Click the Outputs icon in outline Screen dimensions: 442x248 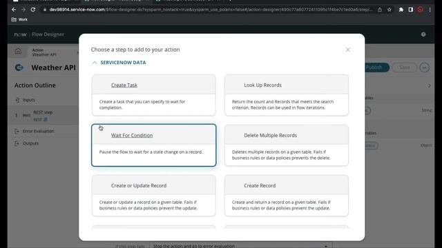pos(17,143)
